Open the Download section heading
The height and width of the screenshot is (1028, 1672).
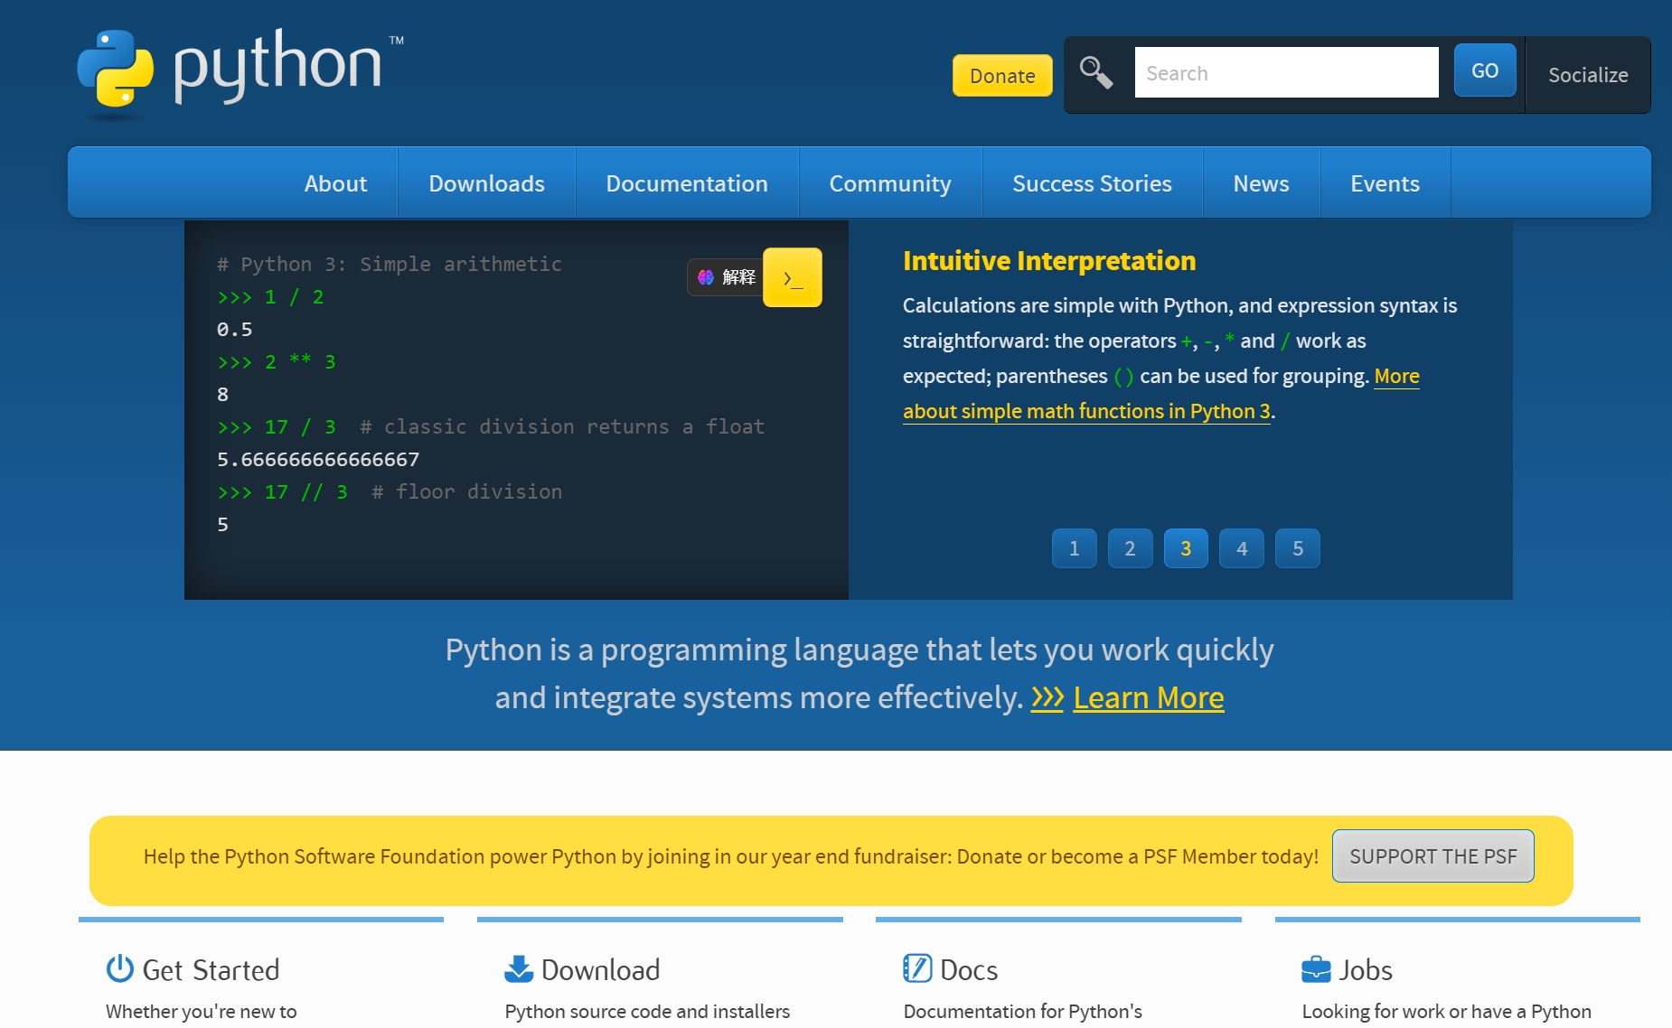tap(600, 969)
